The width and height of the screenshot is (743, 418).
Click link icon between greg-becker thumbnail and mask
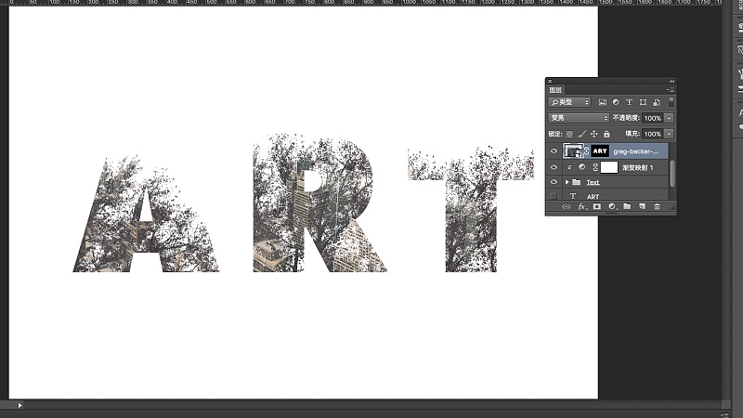click(587, 151)
